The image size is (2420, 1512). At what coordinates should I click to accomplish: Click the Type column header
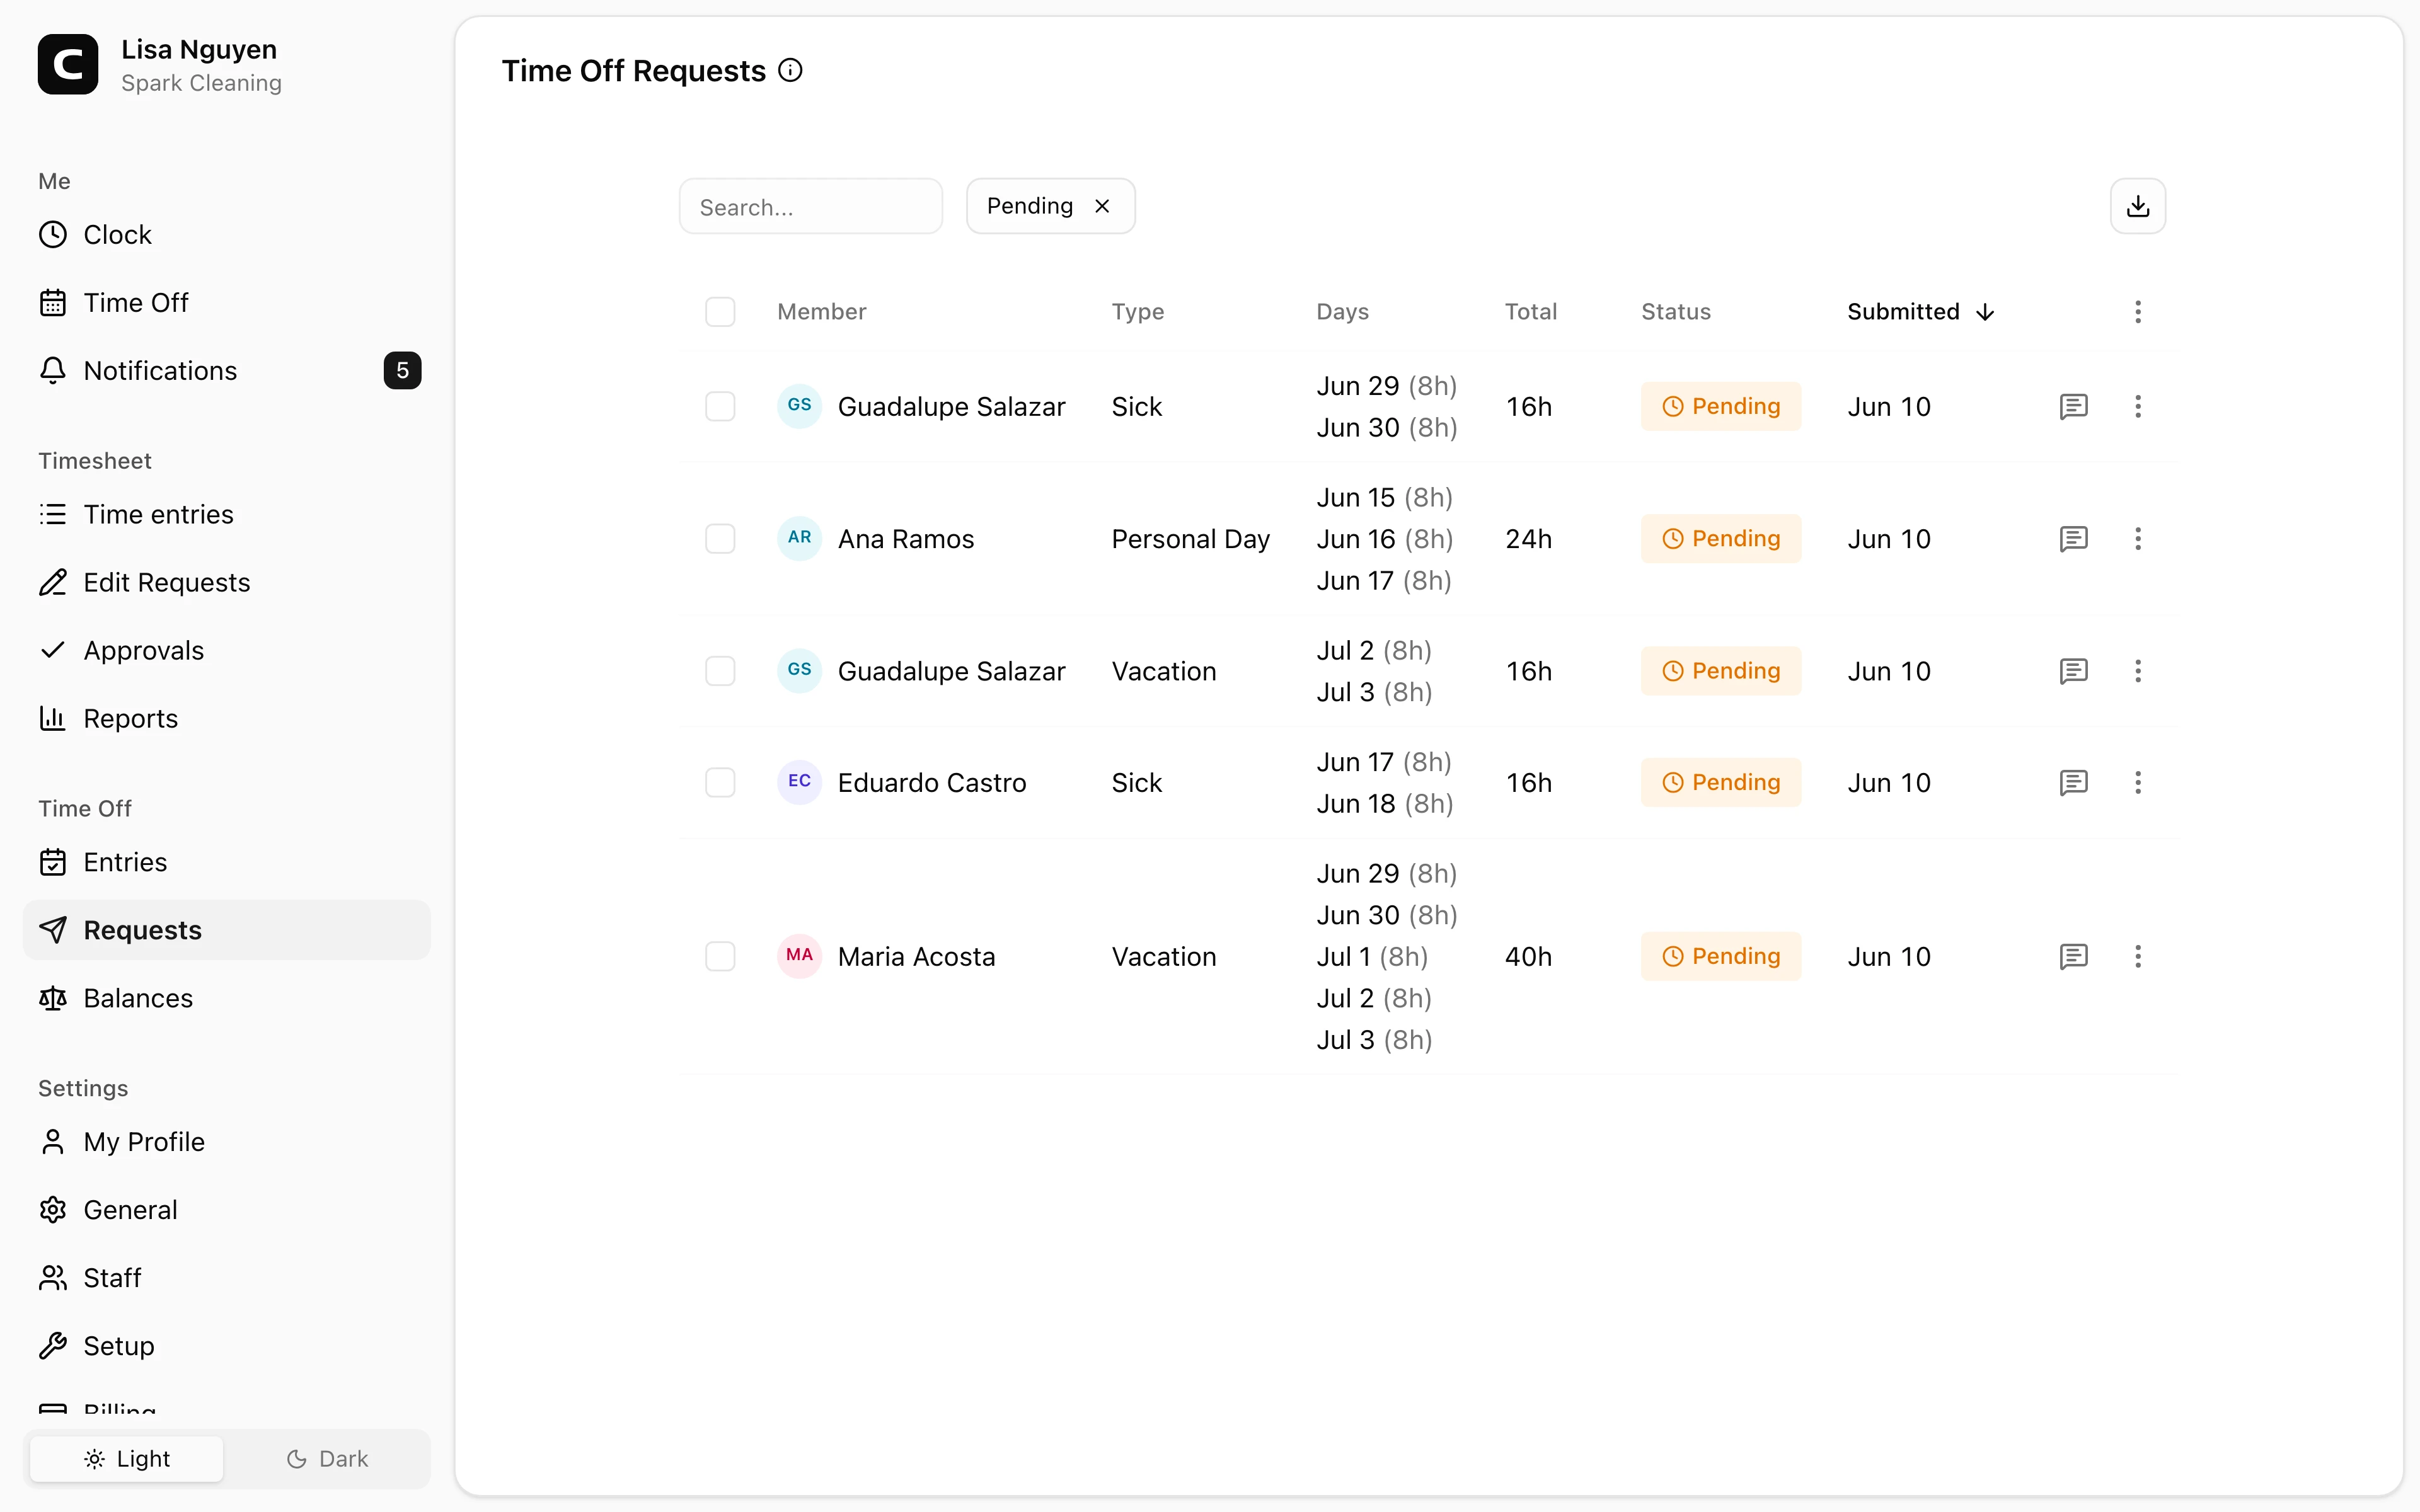(1137, 312)
